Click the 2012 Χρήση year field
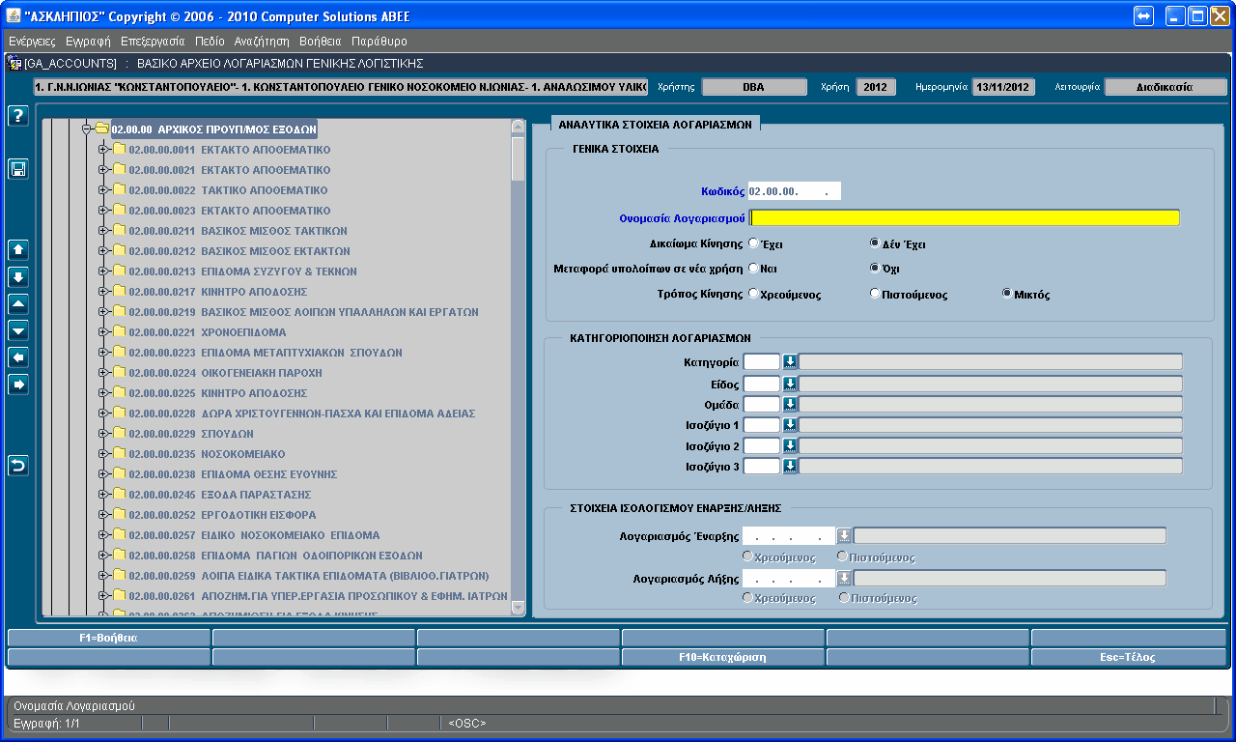Viewport: 1236px width, 742px height. point(876,87)
